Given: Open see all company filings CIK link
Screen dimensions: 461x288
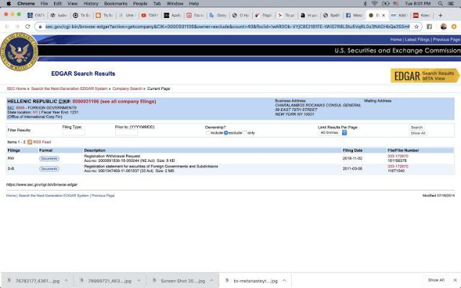Looking at the screenshot, I should point(114,102).
